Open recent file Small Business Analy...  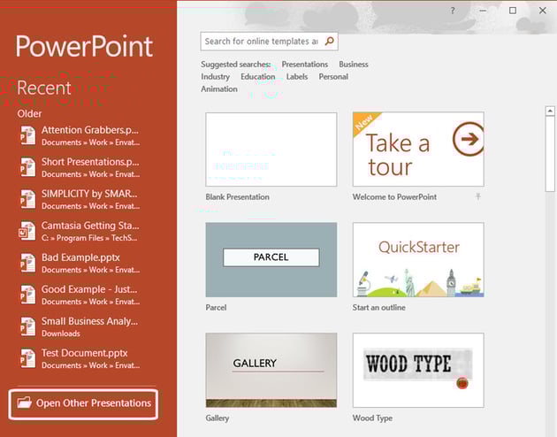pyautogui.click(x=80, y=326)
